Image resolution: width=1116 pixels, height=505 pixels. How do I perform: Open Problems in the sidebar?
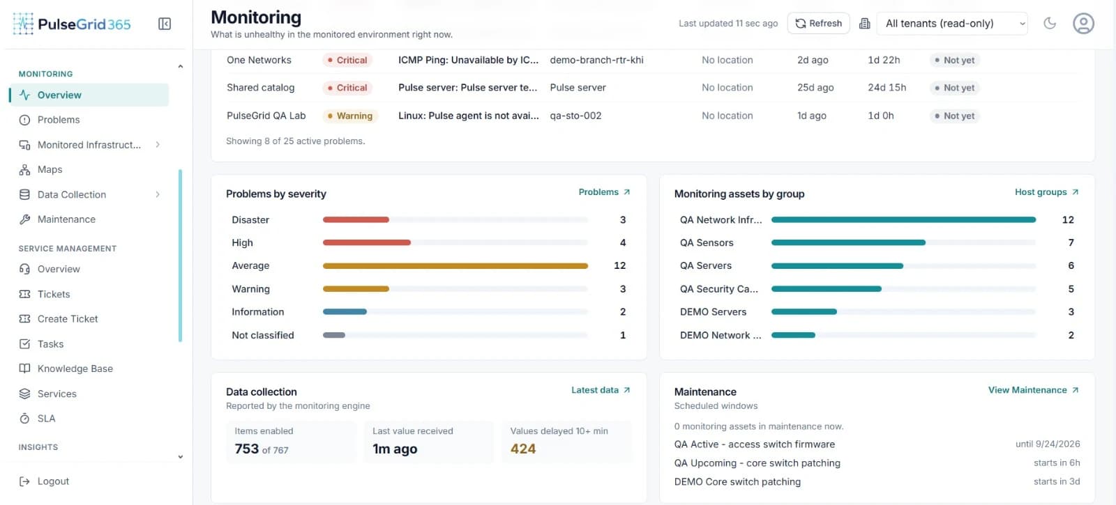89,120
